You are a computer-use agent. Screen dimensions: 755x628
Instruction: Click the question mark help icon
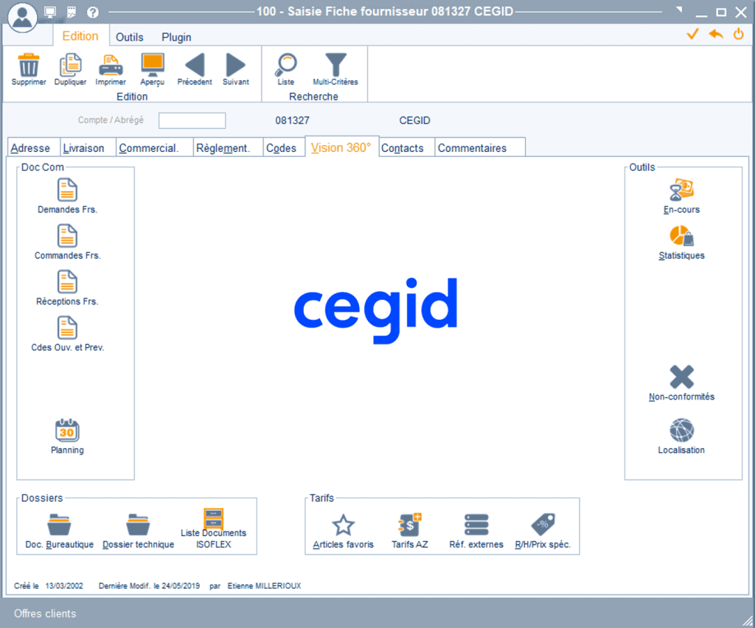point(93,12)
